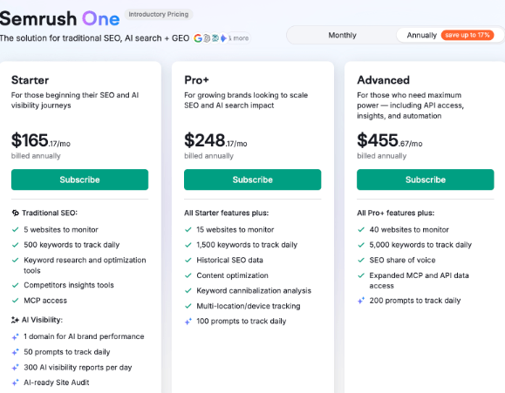Subscribe to the Starter plan
The width and height of the screenshot is (505, 393).
79,180
